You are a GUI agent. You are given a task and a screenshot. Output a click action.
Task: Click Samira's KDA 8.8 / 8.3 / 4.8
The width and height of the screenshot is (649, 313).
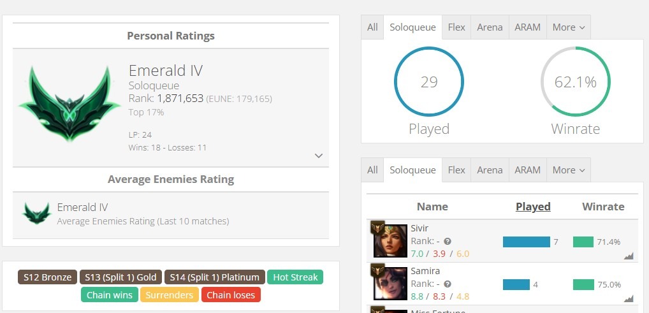(440, 296)
